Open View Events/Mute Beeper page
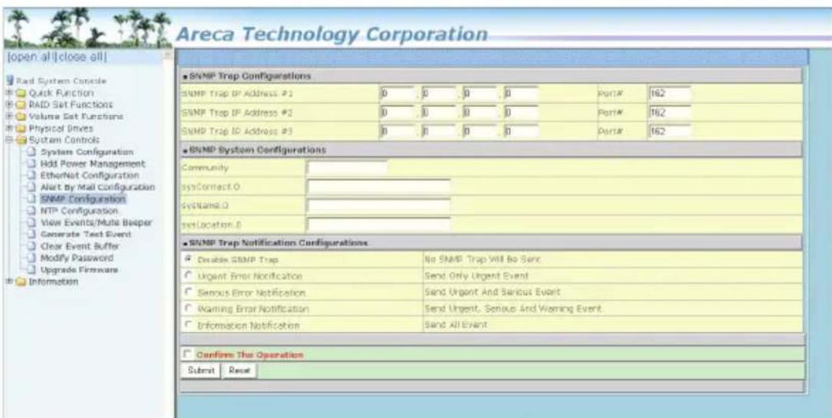832x418 pixels. point(96,222)
